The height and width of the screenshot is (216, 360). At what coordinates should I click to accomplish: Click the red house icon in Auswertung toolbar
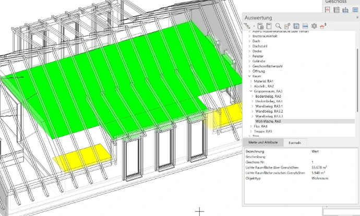323,26
